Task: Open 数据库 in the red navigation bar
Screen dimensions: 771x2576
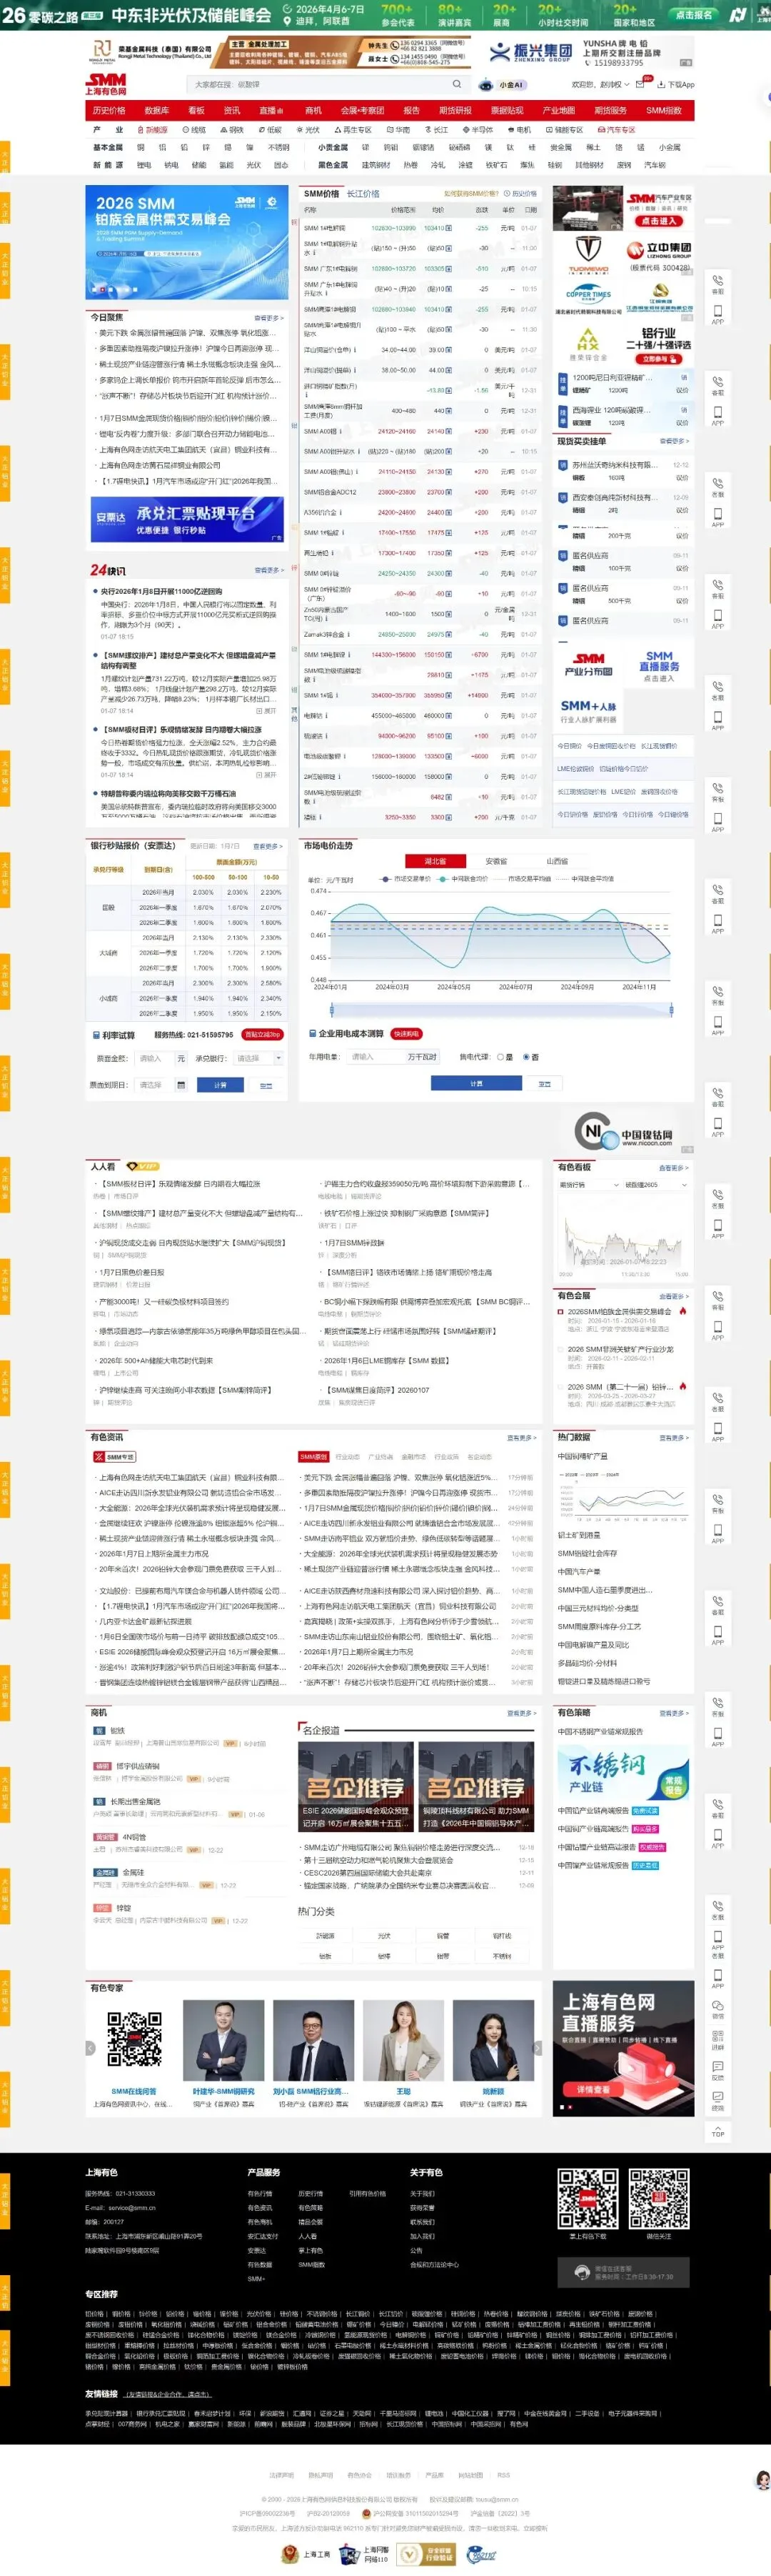Action: pyautogui.click(x=156, y=110)
